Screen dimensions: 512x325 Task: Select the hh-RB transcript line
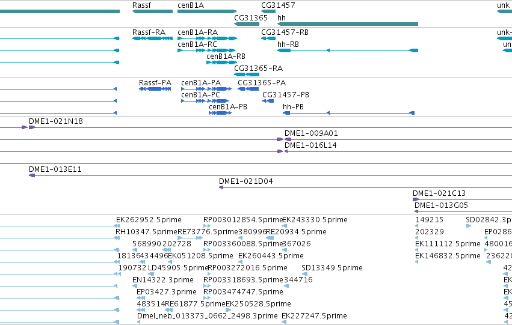[348, 50]
